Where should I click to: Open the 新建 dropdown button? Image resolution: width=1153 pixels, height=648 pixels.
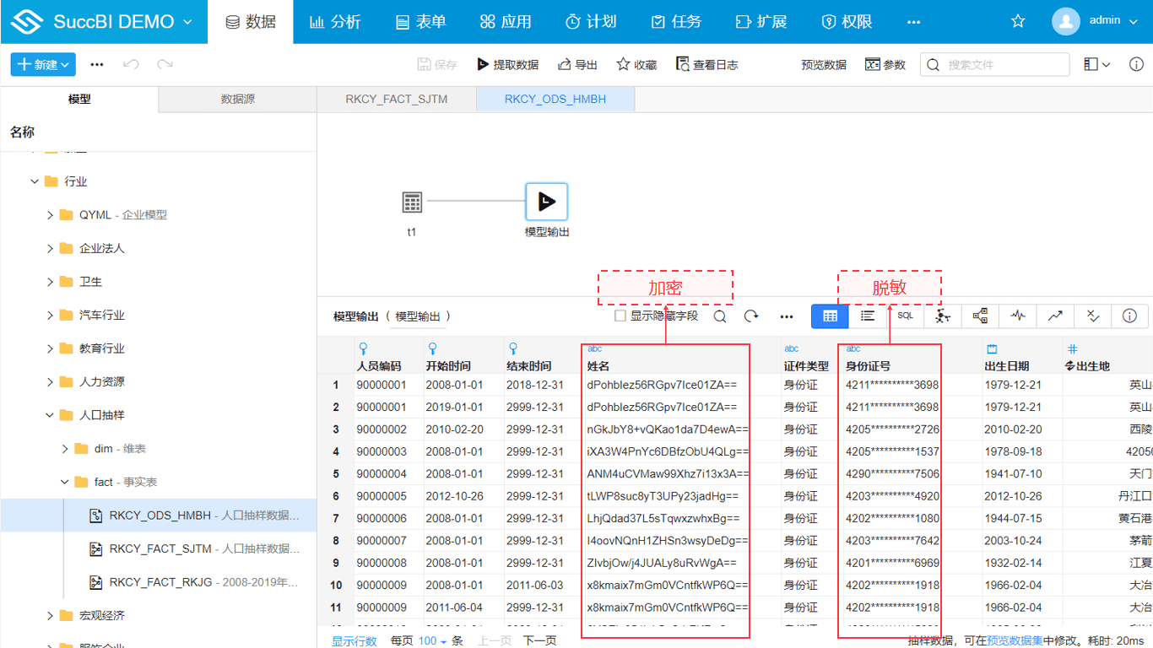click(x=43, y=65)
